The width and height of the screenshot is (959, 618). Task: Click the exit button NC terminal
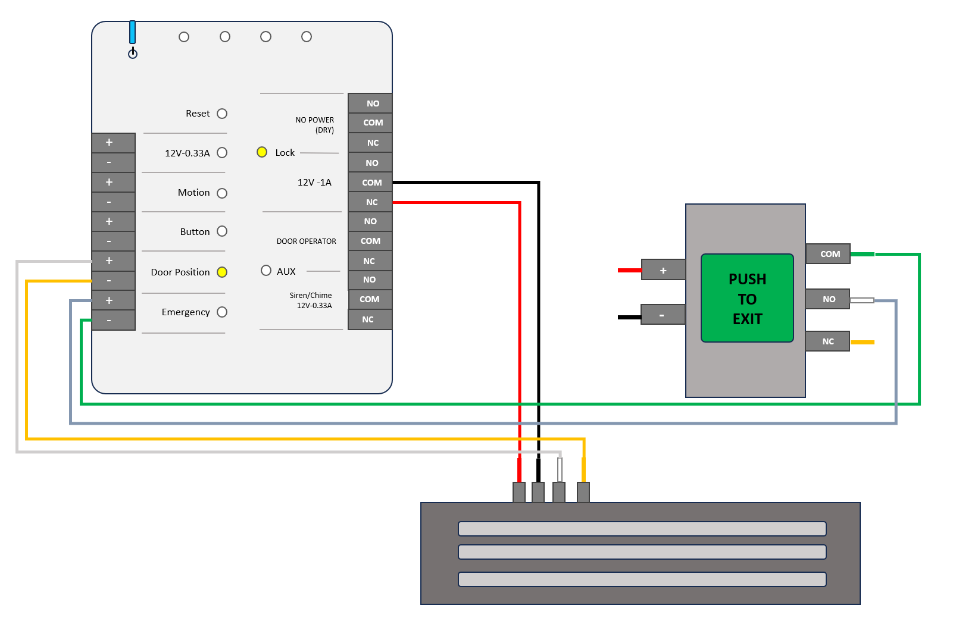click(x=828, y=341)
